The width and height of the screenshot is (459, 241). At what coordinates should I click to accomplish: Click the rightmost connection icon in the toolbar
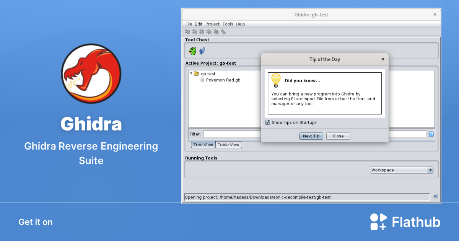coord(223,32)
